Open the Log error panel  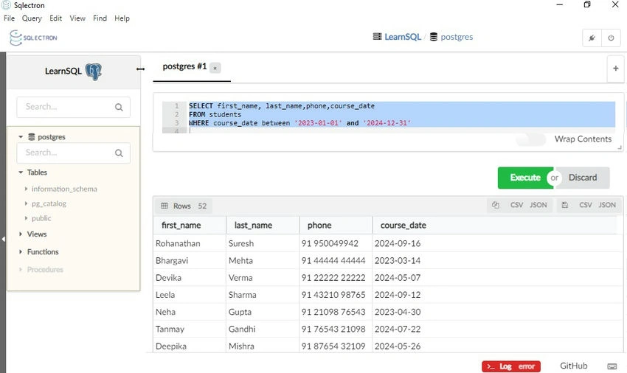[511, 366]
